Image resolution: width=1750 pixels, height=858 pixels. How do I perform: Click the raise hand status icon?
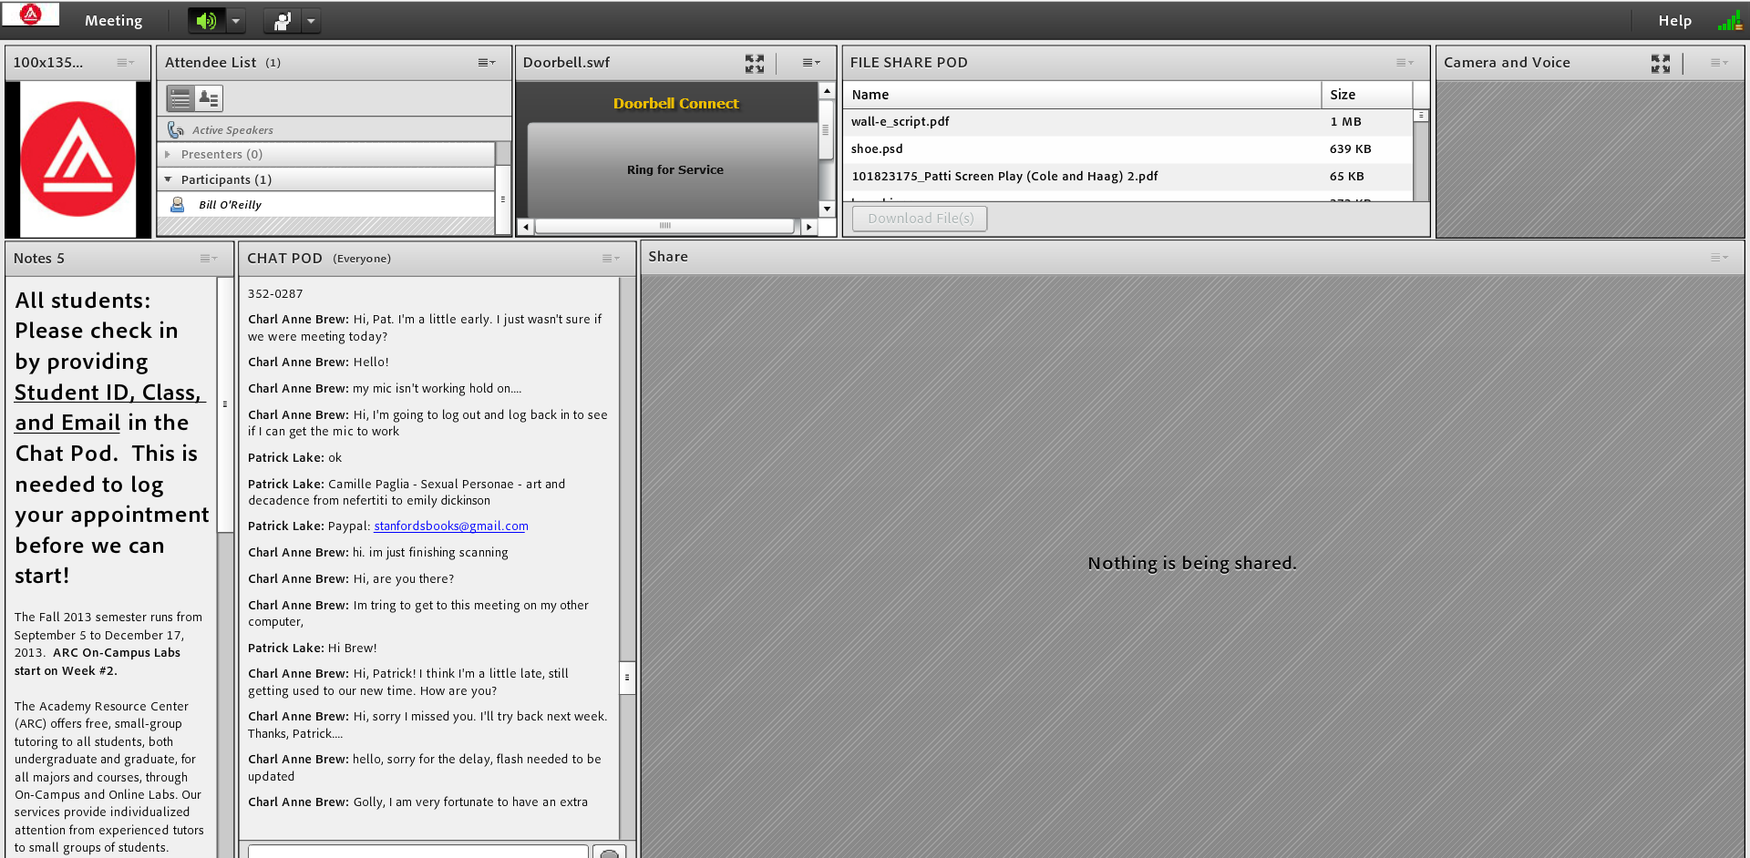[x=283, y=21]
